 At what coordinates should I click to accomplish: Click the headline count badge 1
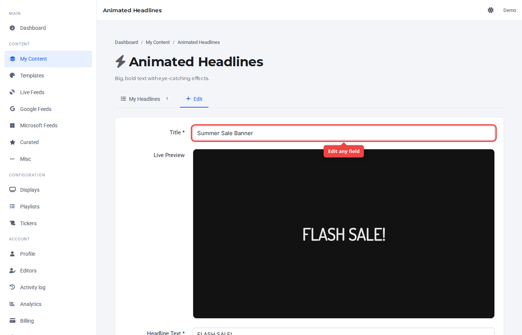click(x=167, y=99)
